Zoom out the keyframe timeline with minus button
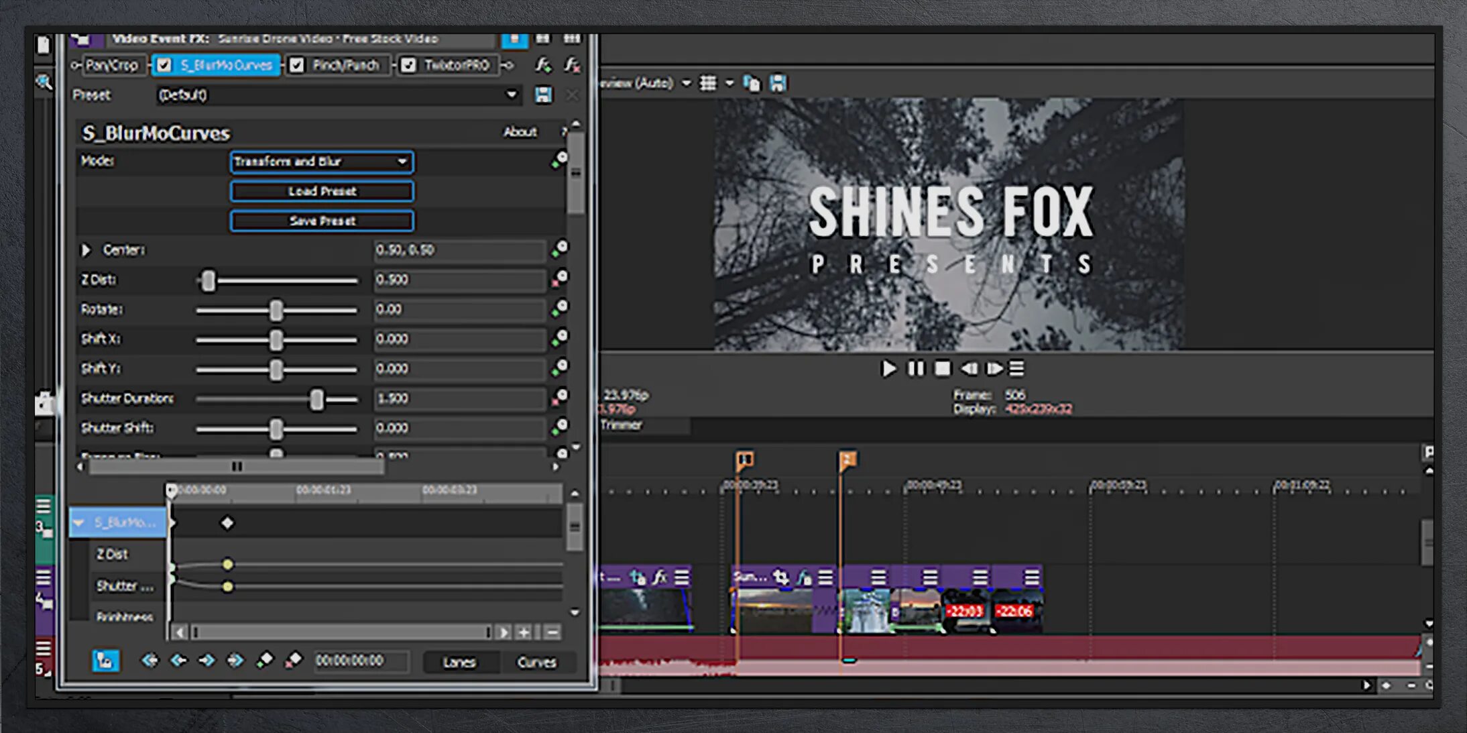 [x=552, y=632]
